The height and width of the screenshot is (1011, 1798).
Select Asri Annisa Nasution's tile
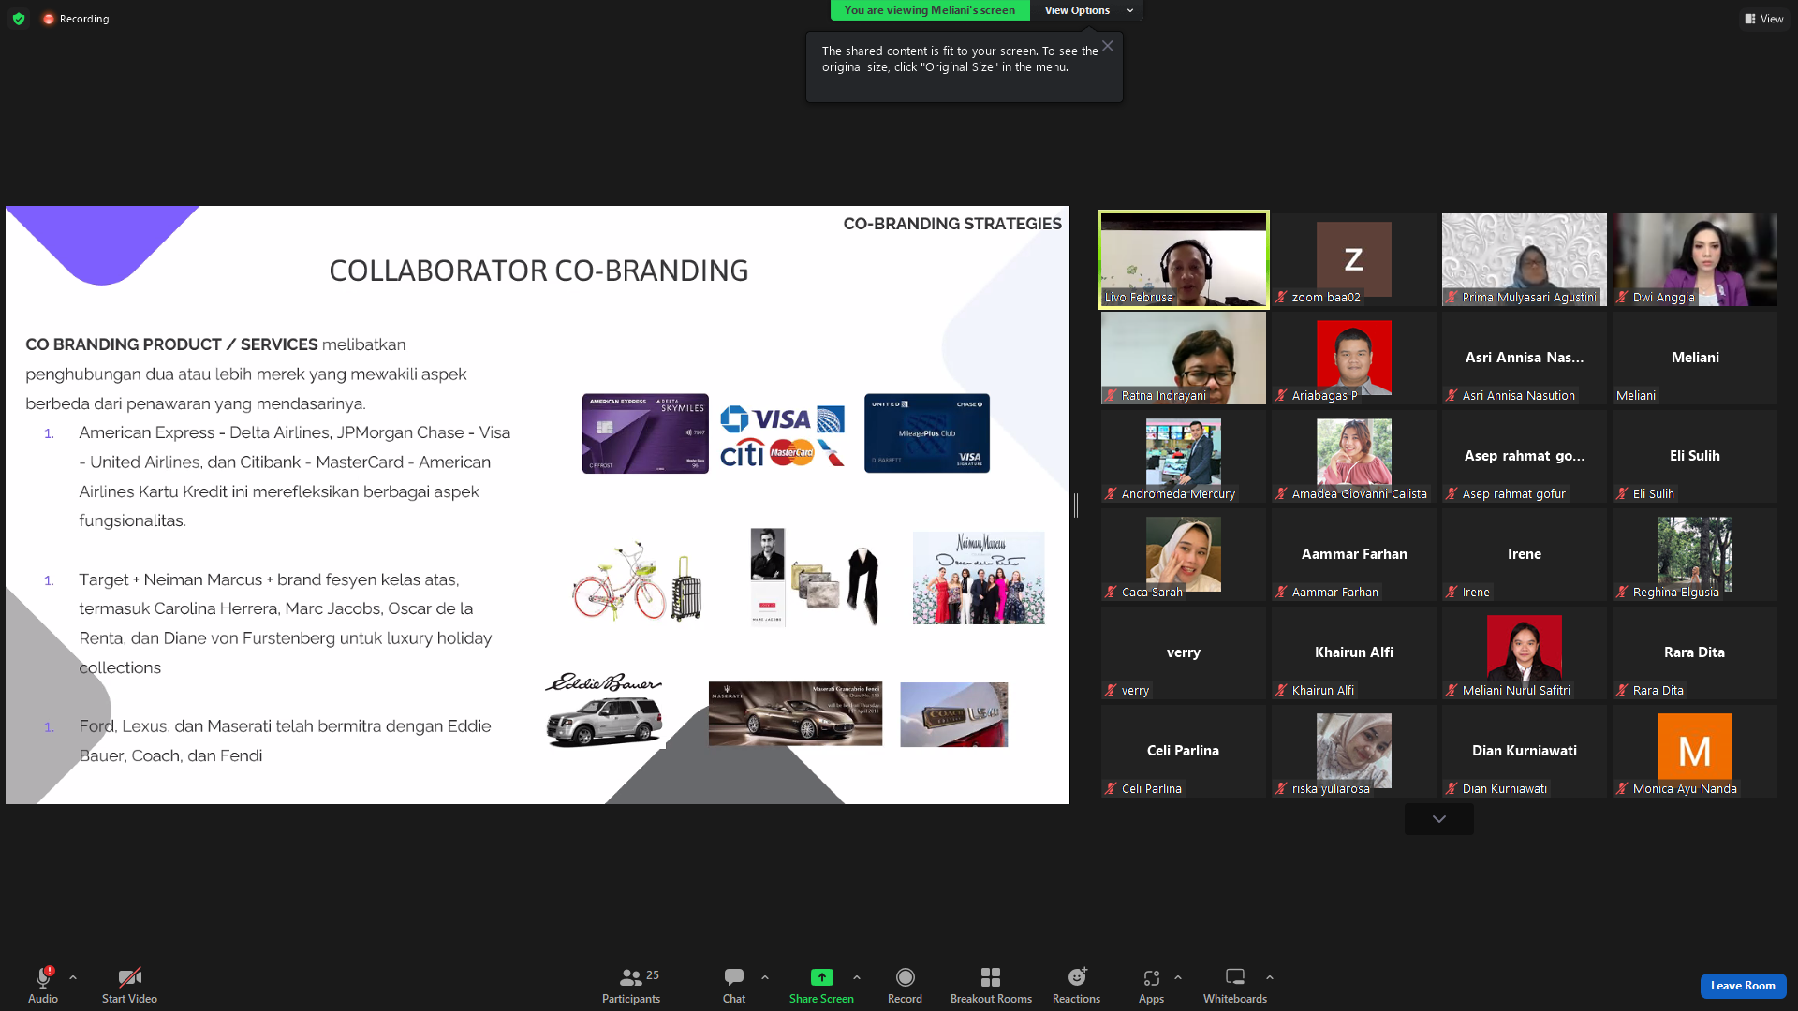(x=1525, y=358)
